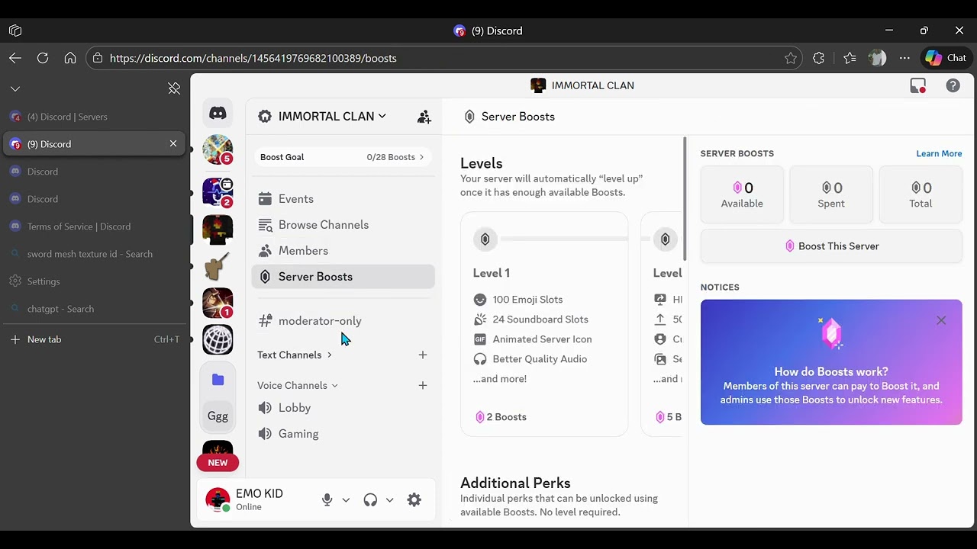
Task: Invite people to IMMORTAL CLAN icon
Action: (424, 117)
